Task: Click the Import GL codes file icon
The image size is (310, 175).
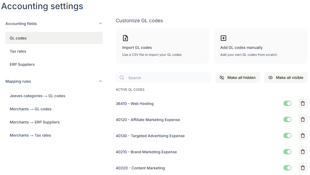Action: coord(125,38)
